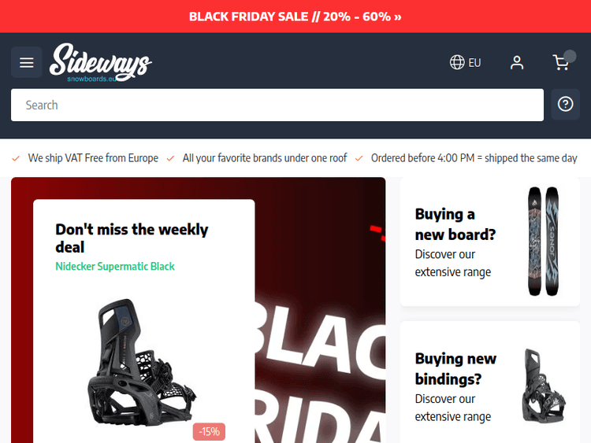Open the hamburger navigation menu

pos(26,62)
